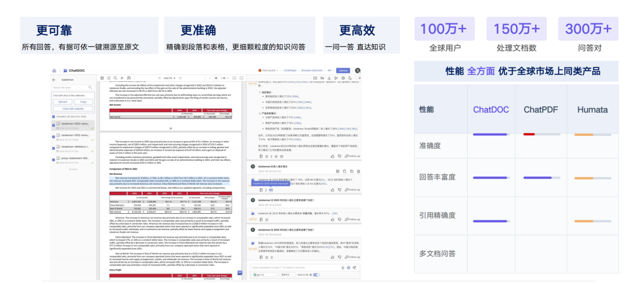The height and width of the screenshot is (284, 629).
Task: Uncheck lululemon-2022-annual document checkbox
Action: click(x=54, y=137)
